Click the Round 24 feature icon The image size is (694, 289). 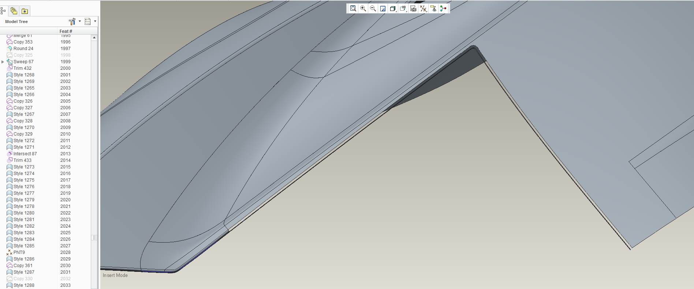[x=10, y=49]
